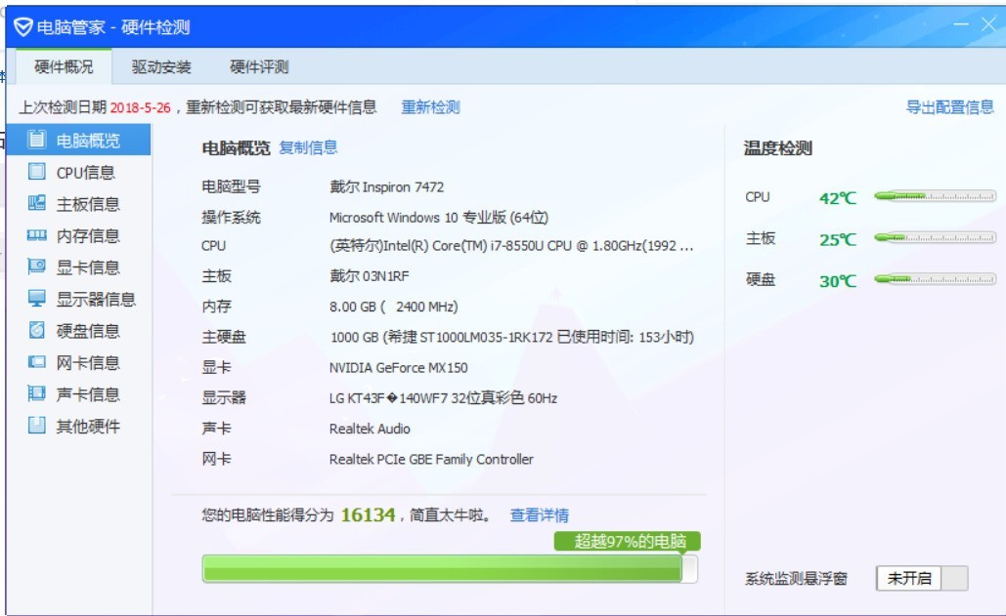Click the 网卡信息 network card icon
Screen dimensions: 1006x616
coord(37,362)
